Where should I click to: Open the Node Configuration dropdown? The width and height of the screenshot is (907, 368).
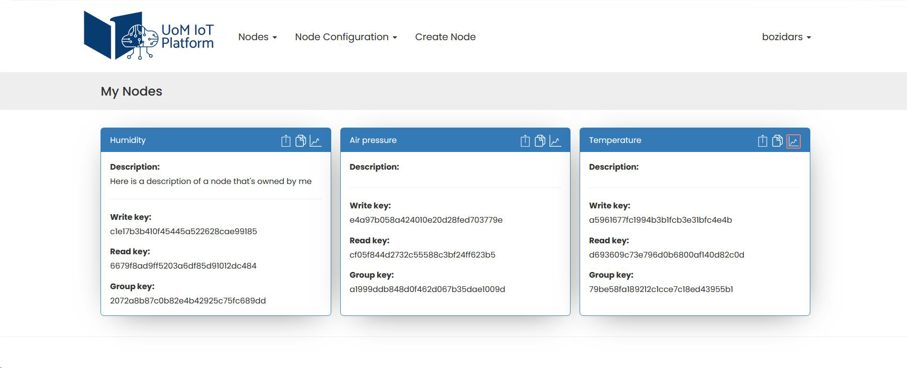(x=346, y=37)
